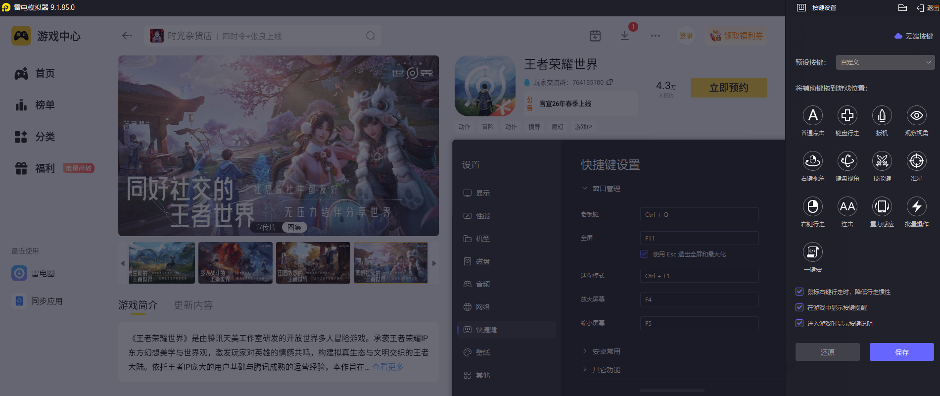Image resolution: width=940 pixels, height=396 pixels.
Task: Copy the player group number icon
Action: tap(610, 82)
